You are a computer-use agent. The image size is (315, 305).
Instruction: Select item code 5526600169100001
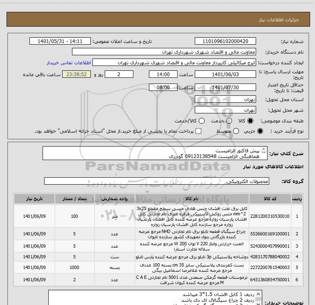[270, 234]
